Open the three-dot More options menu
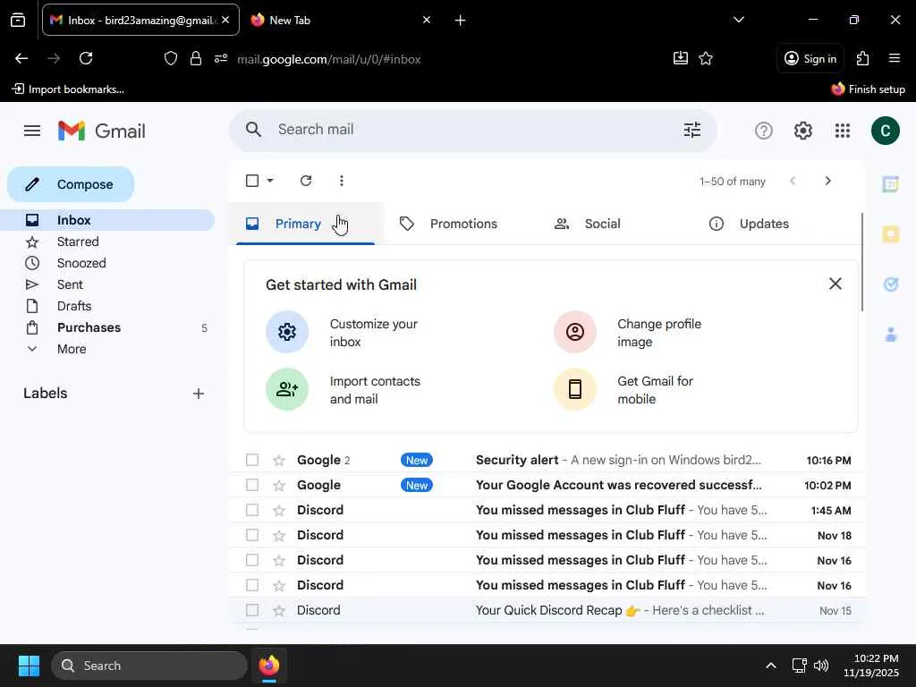Screen dimensions: 916x687 (341, 181)
